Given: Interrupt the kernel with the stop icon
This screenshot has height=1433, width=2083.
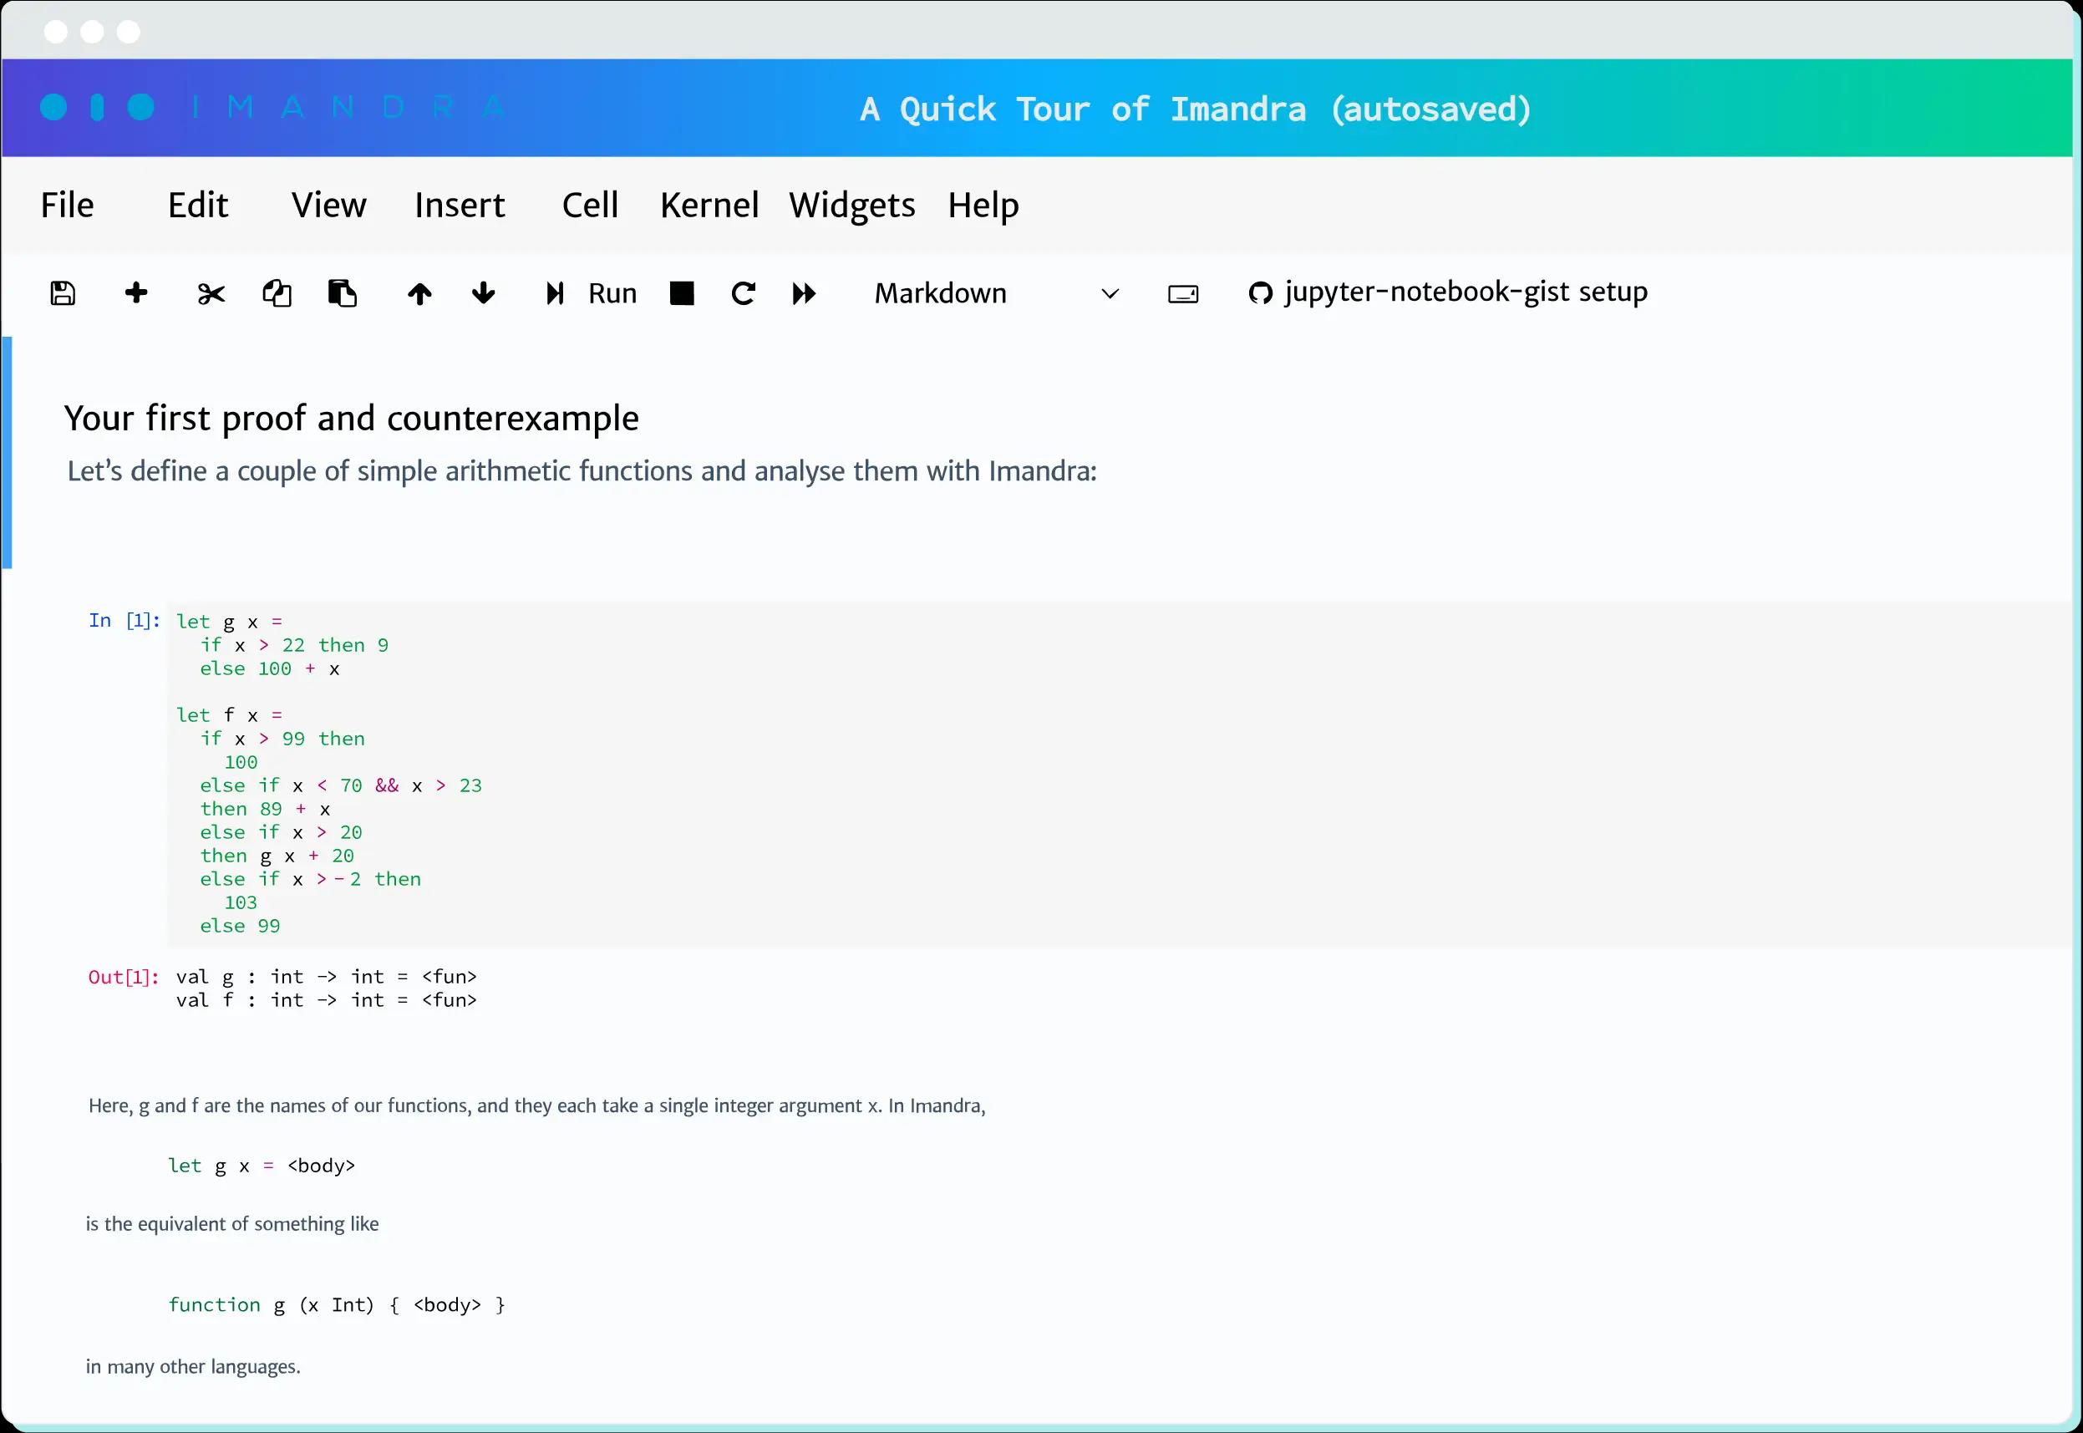Looking at the screenshot, I should [682, 292].
